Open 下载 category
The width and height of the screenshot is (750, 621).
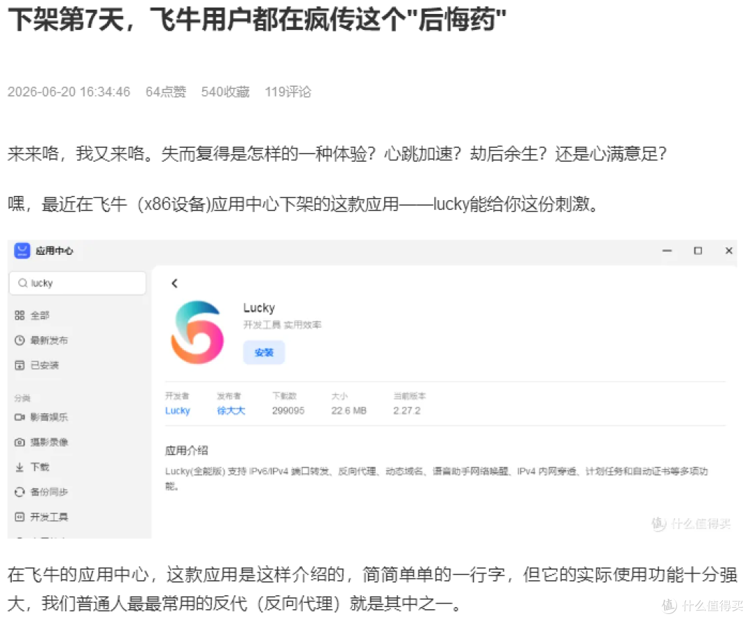(40, 467)
